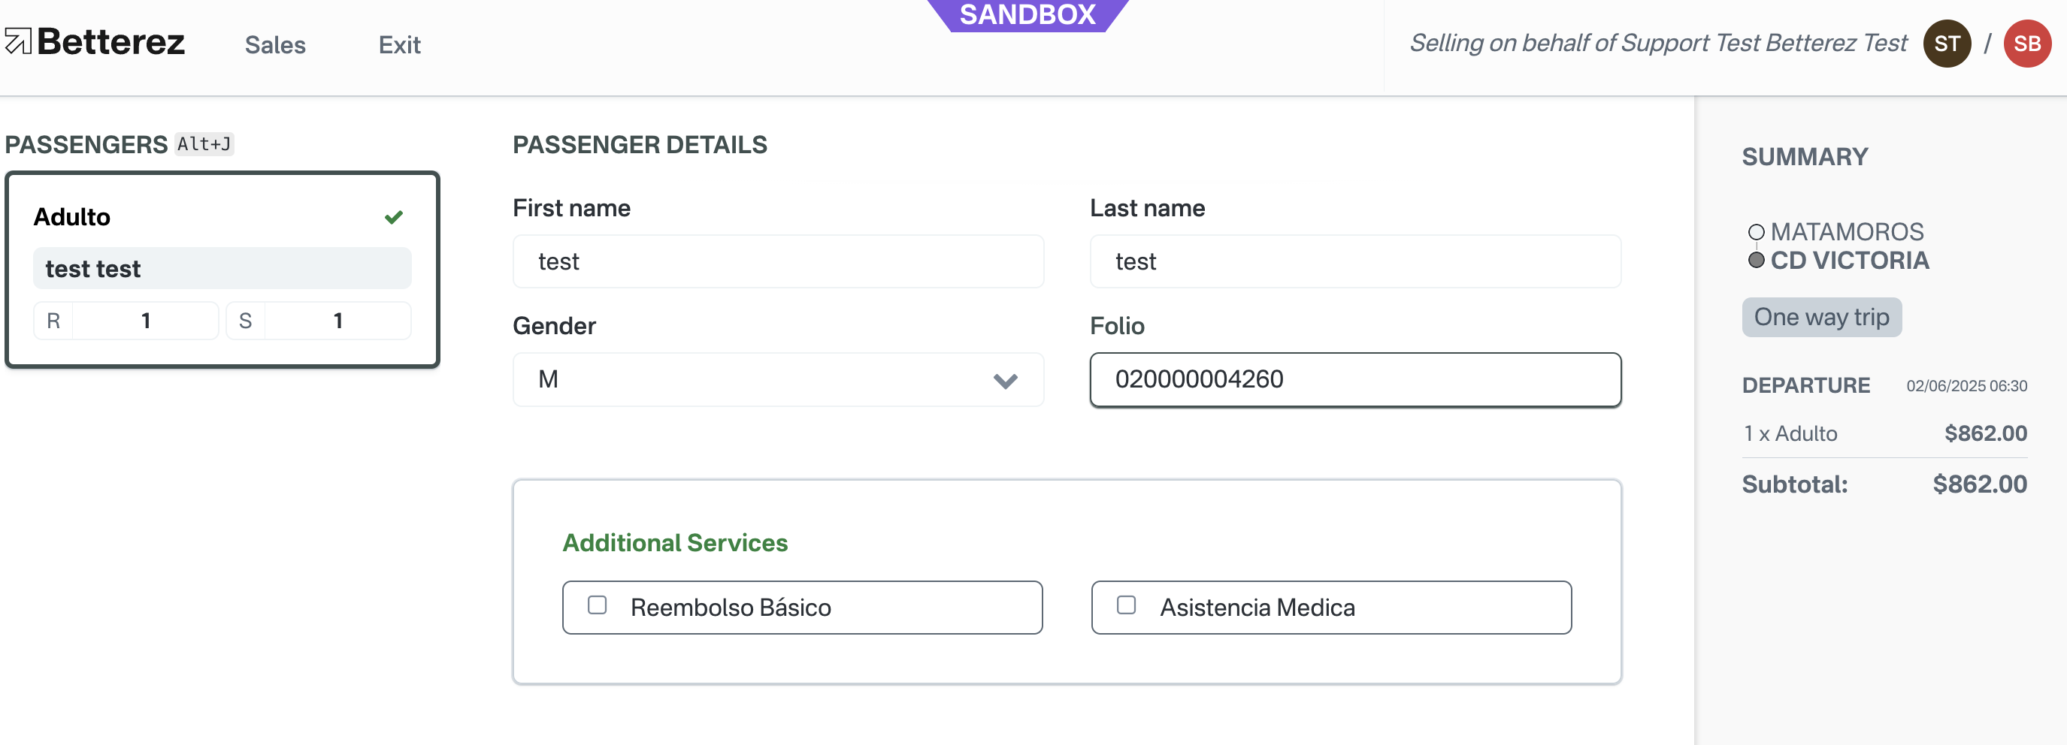Click the CD VICTORIA destination marker

pyautogui.click(x=1756, y=260)
